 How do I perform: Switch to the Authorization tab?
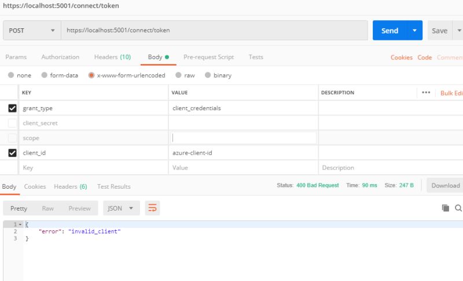coord(60,57)
